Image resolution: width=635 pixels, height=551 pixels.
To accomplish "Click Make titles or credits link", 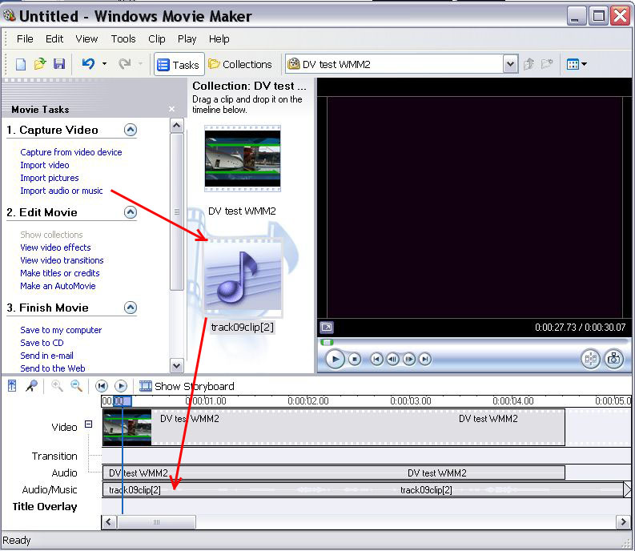I will click(60, 273).
